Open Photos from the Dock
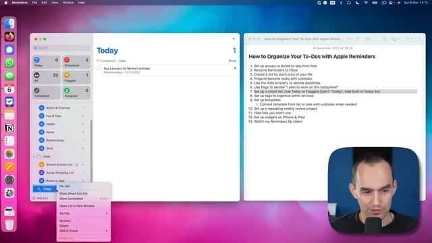 (9, 154)
